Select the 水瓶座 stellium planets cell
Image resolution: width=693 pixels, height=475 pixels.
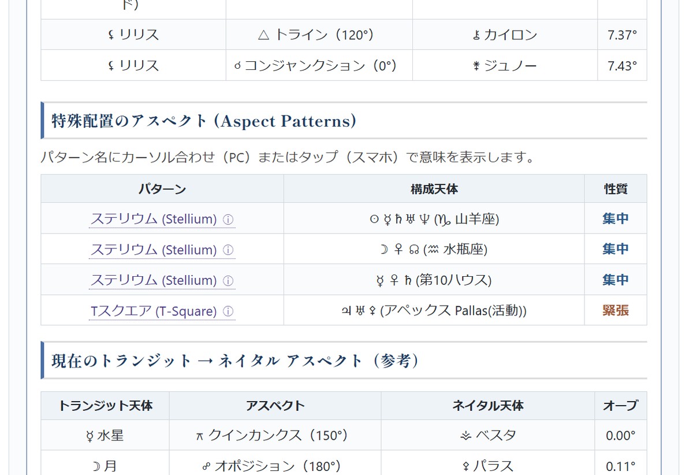pyautogui.click(x=434, y=249)
